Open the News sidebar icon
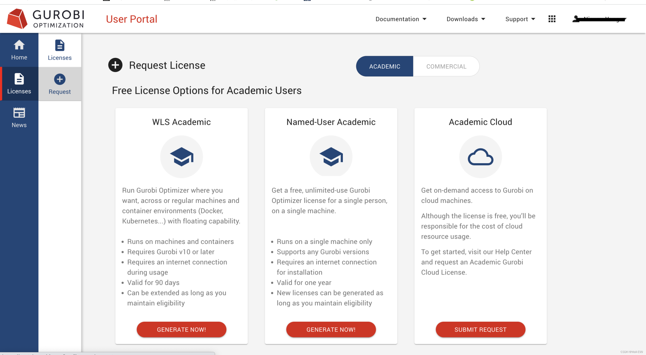 click(19, 117)
